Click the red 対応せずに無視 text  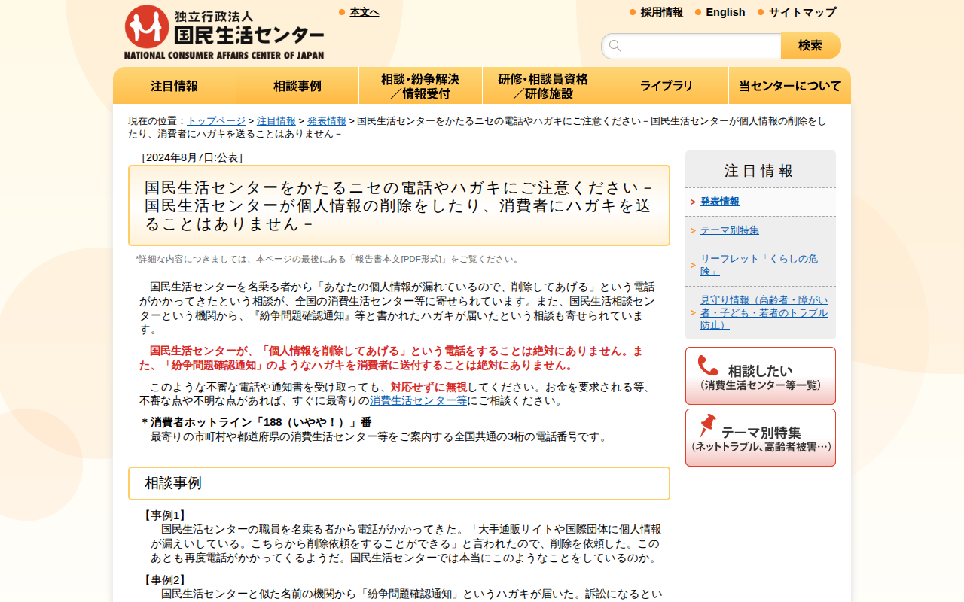(x=429, y=387)
